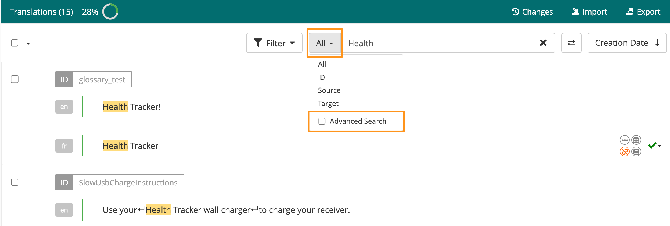Click the Export button
Viewport: 670px width, 226px height.
643,12
